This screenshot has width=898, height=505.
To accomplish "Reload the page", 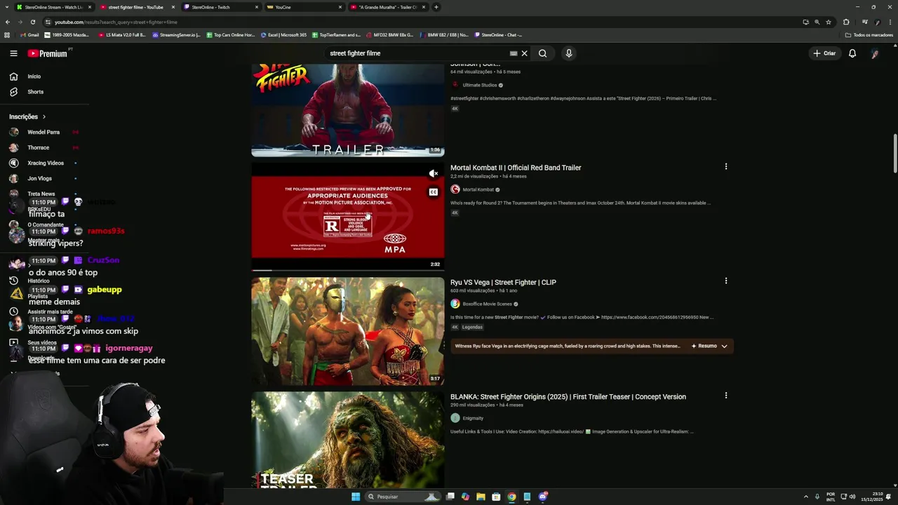I will point(33,22).
